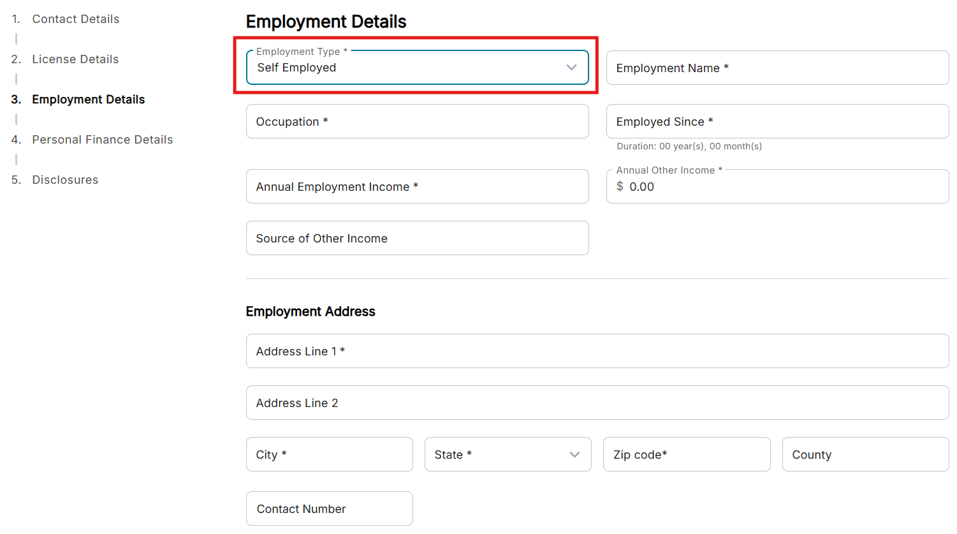Image resolution: width=957 pixels, height=534 pixels.
Task: Focus the Source of Other Income field
Action: click(x=417, y=238)
